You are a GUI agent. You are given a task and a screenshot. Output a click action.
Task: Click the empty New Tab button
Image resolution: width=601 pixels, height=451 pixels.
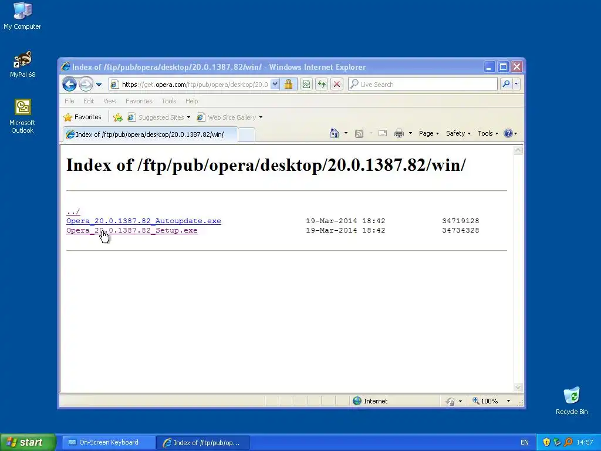coord(247,135)
